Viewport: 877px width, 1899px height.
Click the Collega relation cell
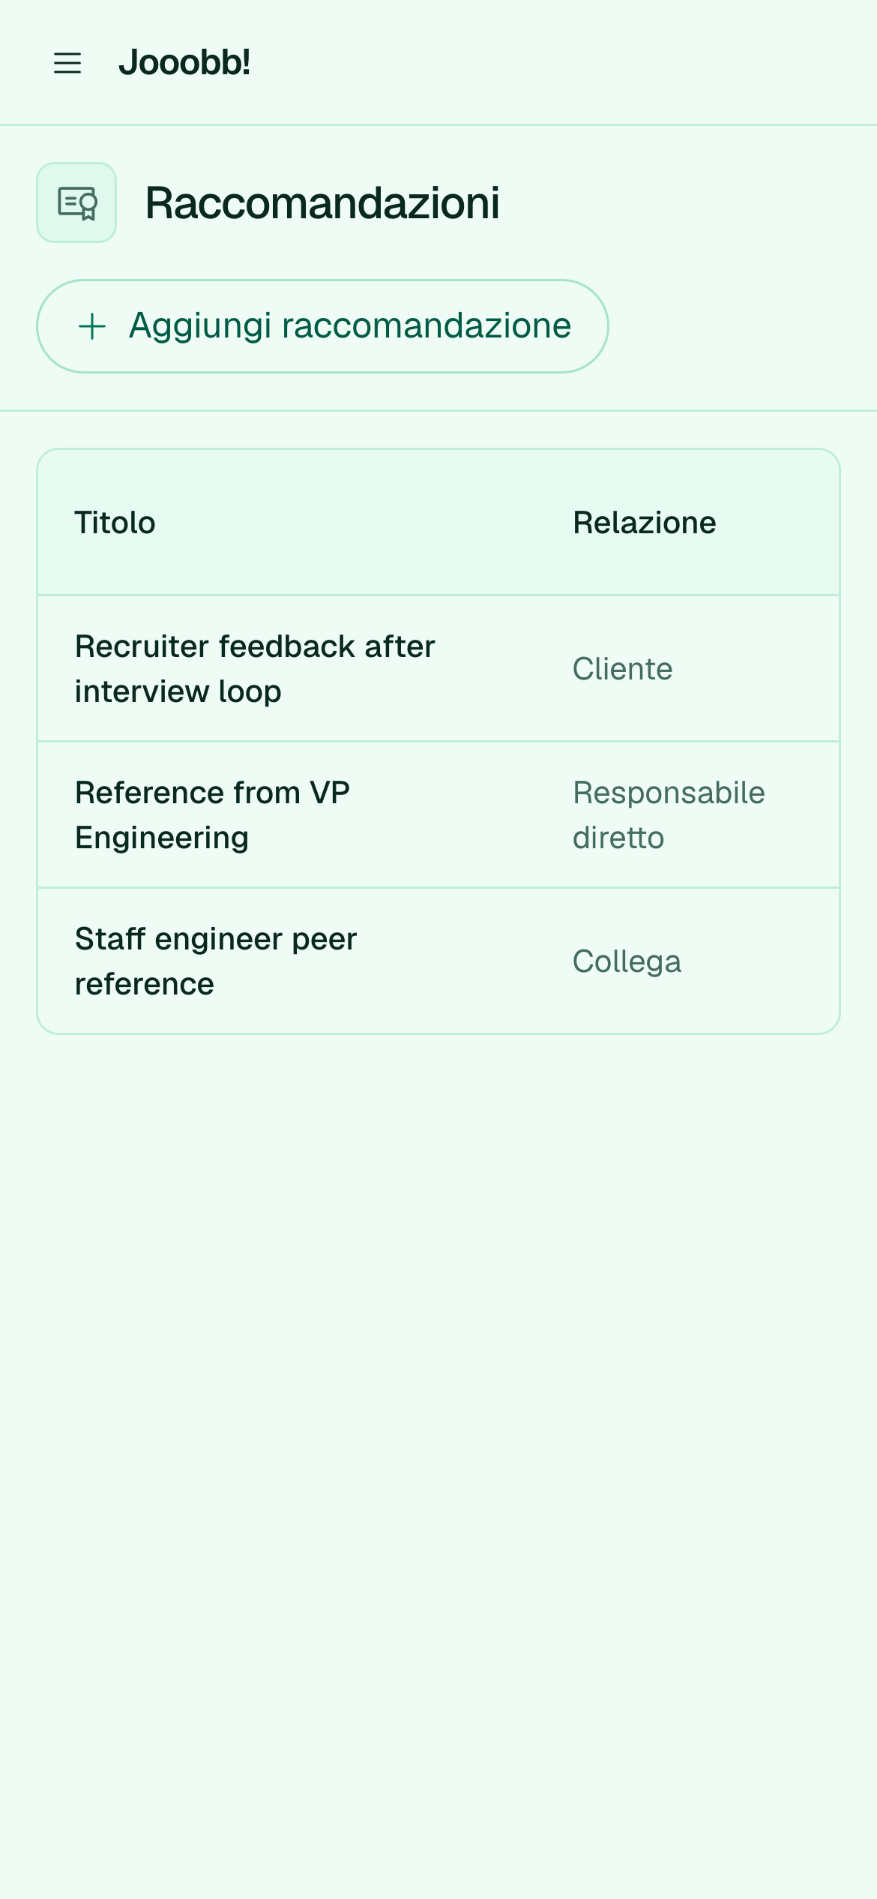click(627, 961)
